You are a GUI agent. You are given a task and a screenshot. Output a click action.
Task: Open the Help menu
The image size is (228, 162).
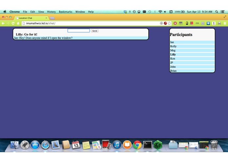coord(91,12)
